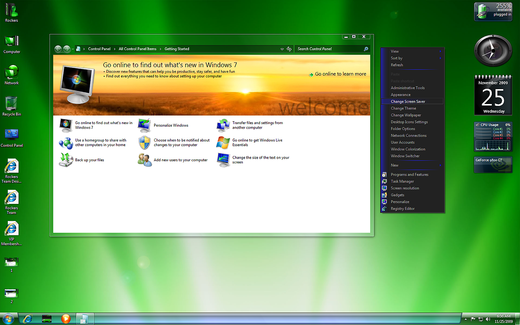Expand the All Control Panel Items breadcrumb arrow
The image size is (520, 325).
point(160,49)
